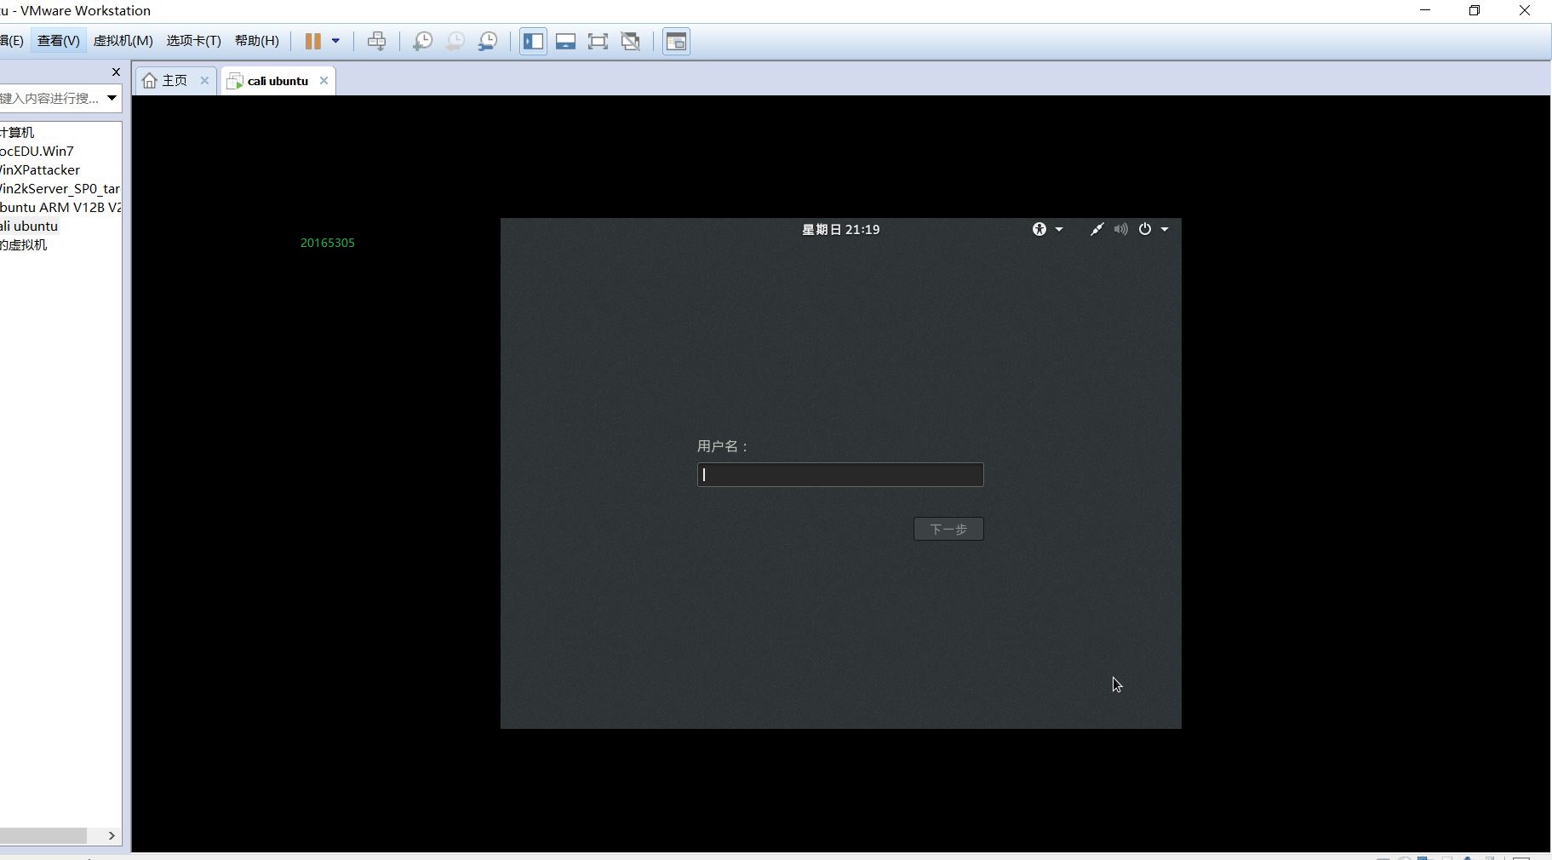Close the library side panel
This screenshot has width=1552, height=860.
[117, 72]
